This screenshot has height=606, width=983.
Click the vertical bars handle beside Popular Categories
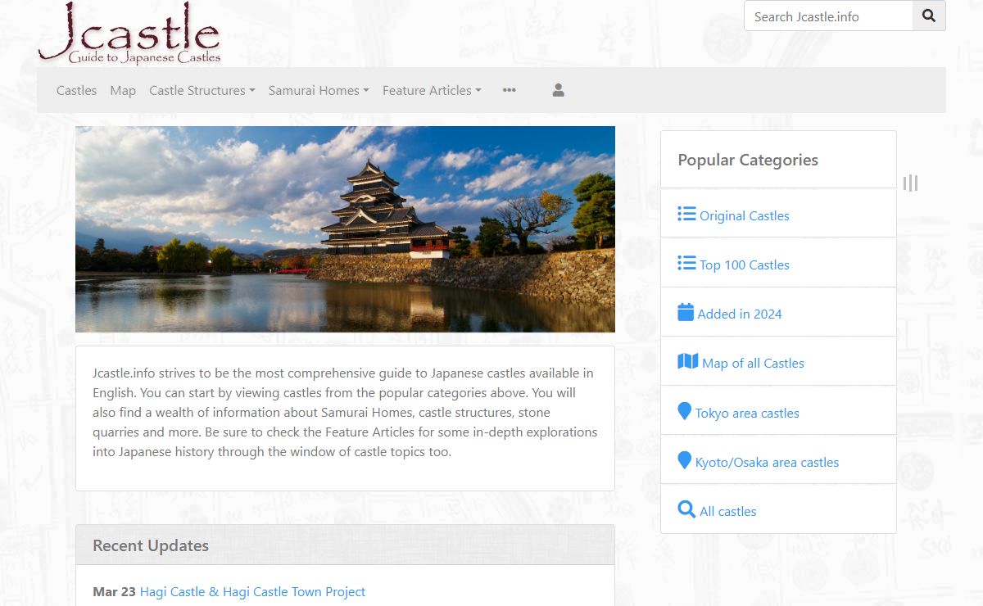click(x=910, y=183)
